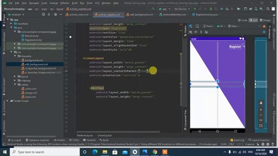Open the Layout Inspector

(x=259, y=140)
